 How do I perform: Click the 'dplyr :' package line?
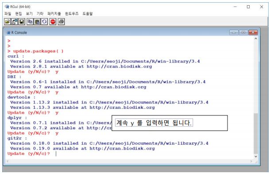click(17, 118)
